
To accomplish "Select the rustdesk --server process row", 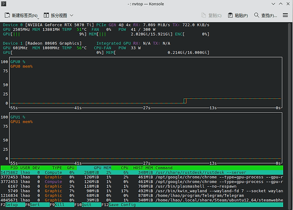I will pos(142,173).
